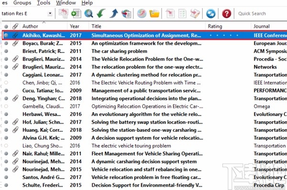The width and height of the screenshot is (287, 190).
Task: Open the red Help question mark icon
Action: pyautogui.click(x=226, y=14)
